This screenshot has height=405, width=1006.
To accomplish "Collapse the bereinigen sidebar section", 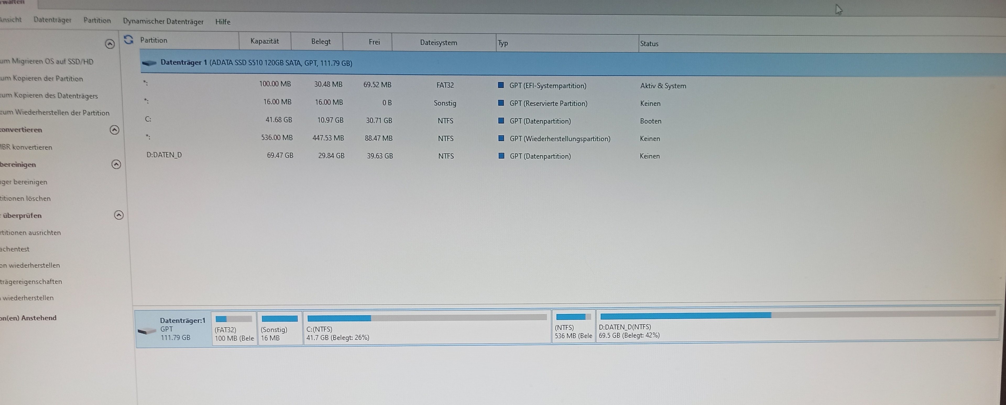I will pyautogui.click(x=116, y=164).
